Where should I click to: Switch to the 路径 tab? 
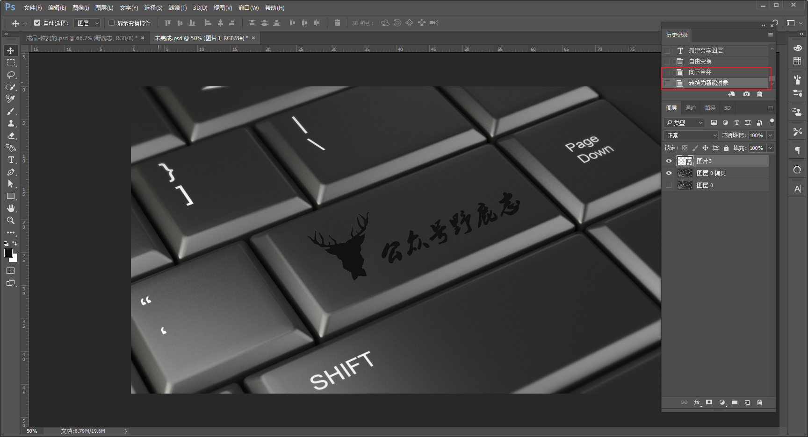710,108
